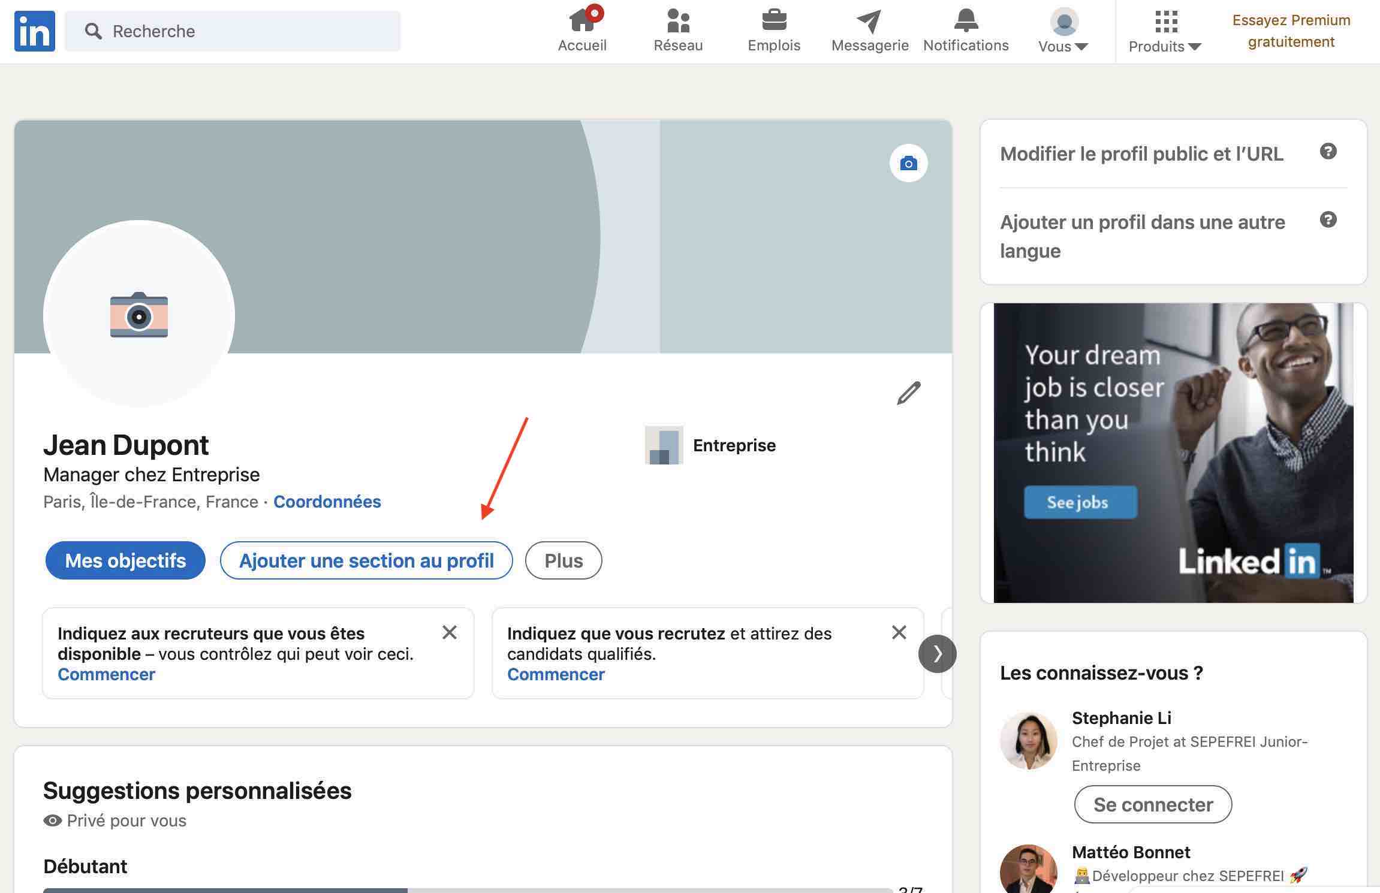This screenshot has height=893, width=1380.
Task: Click Ajouter une section au profil
Action: pyautogui.click(x=366, y=560)
